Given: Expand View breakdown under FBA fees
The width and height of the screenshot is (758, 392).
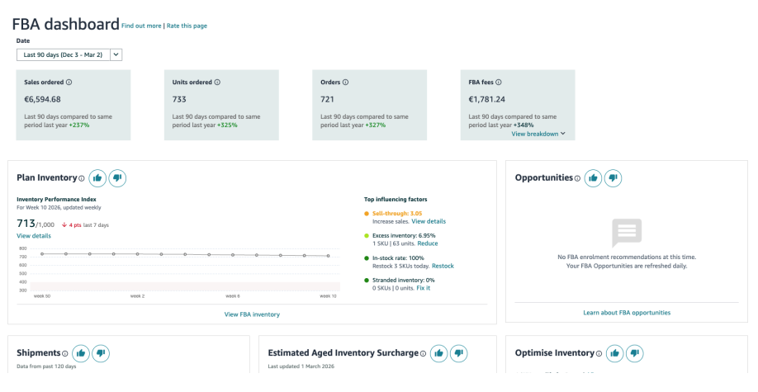Looking at the screenshot, I should tap(538, 134).
